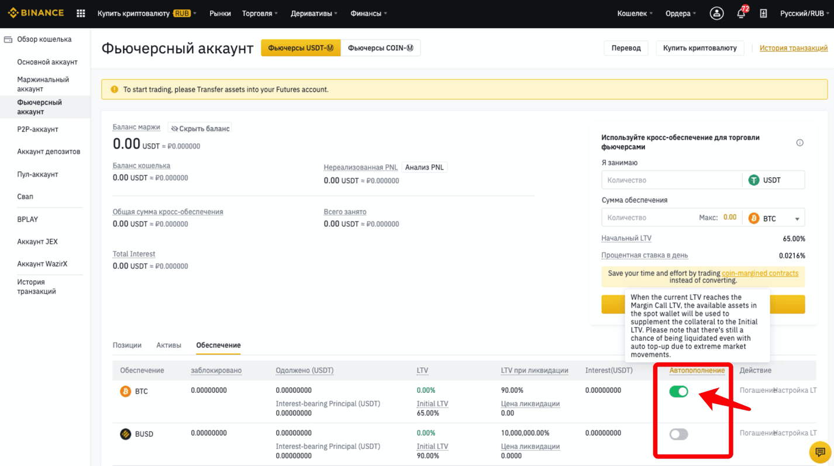Open Аккаунт депозитов in sidebar

click(x=49, y=151)
